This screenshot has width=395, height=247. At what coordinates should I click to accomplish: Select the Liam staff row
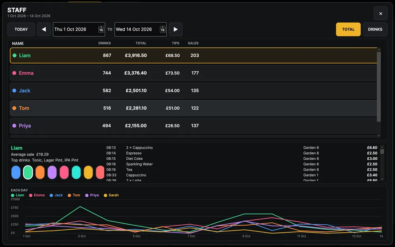pyautogui.click(x=193, y=55)
